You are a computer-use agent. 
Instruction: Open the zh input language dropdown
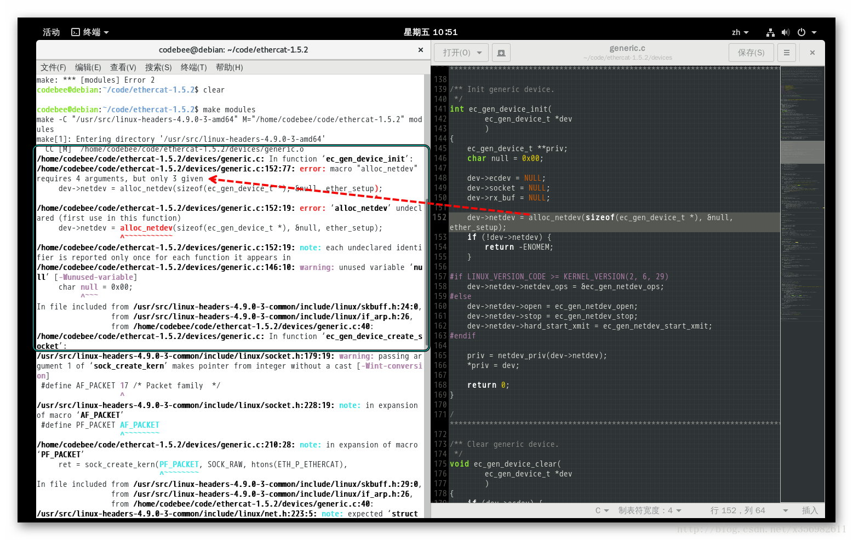coord(740,32)
